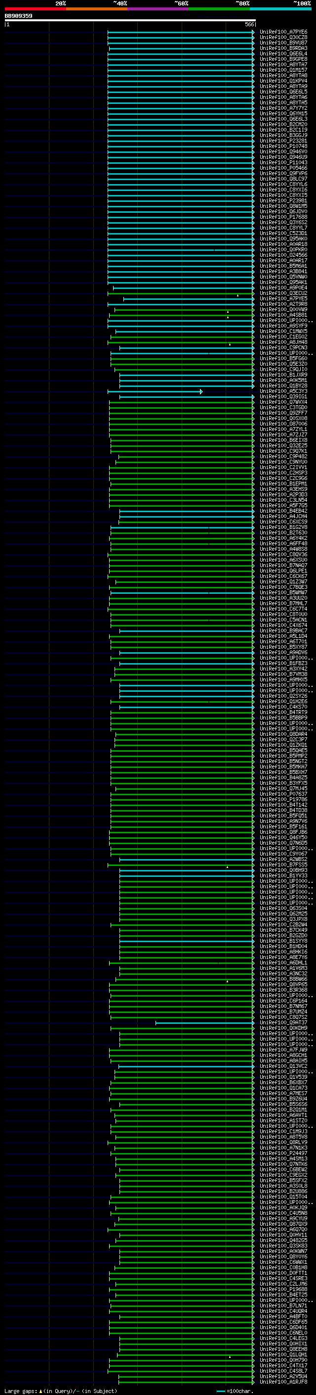Click the query end position 566
316x1395 pixels.
point(249,24)
